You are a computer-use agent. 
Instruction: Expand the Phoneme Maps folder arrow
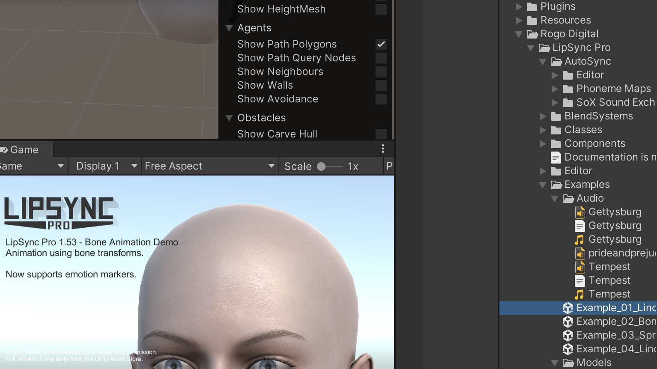[555, 89]
